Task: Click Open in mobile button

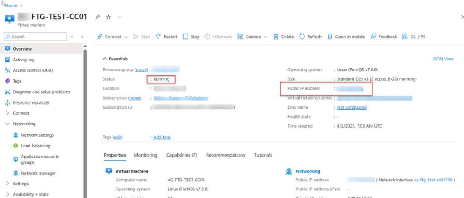Action: coord(346,37)
